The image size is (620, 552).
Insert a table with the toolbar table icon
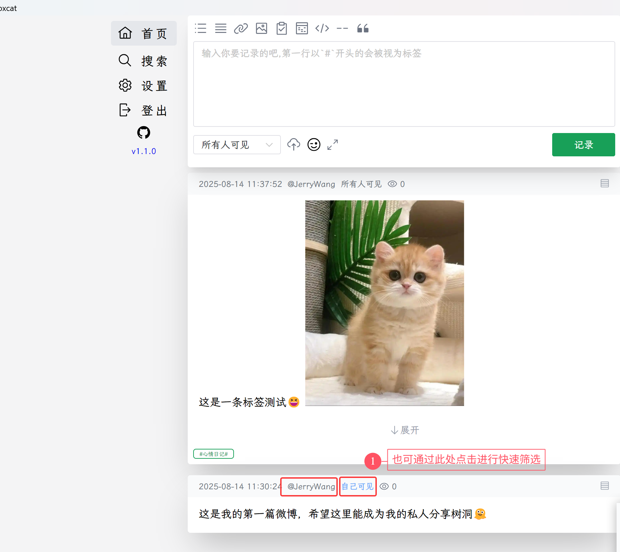pos(302,28)
